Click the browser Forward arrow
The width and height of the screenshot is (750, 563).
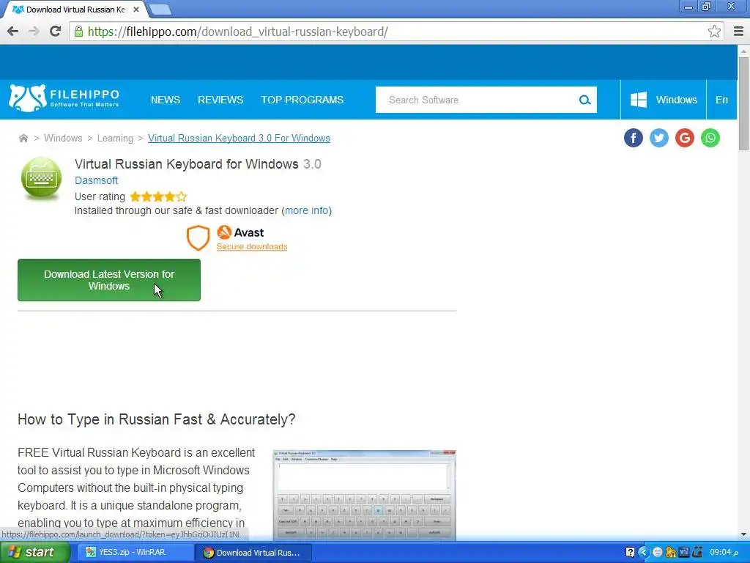pyautogui.click(x=34, y=32)
